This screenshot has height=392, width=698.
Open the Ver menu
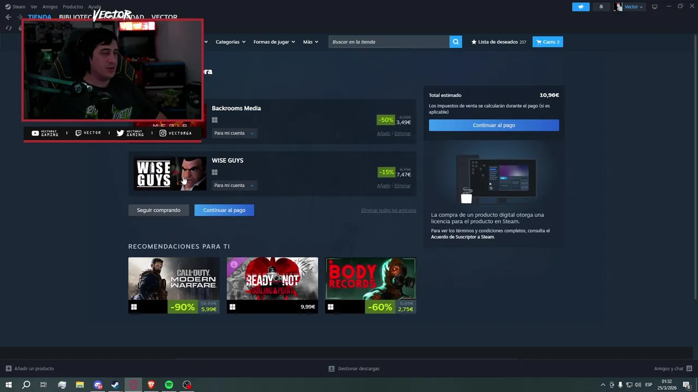[34, 7]
